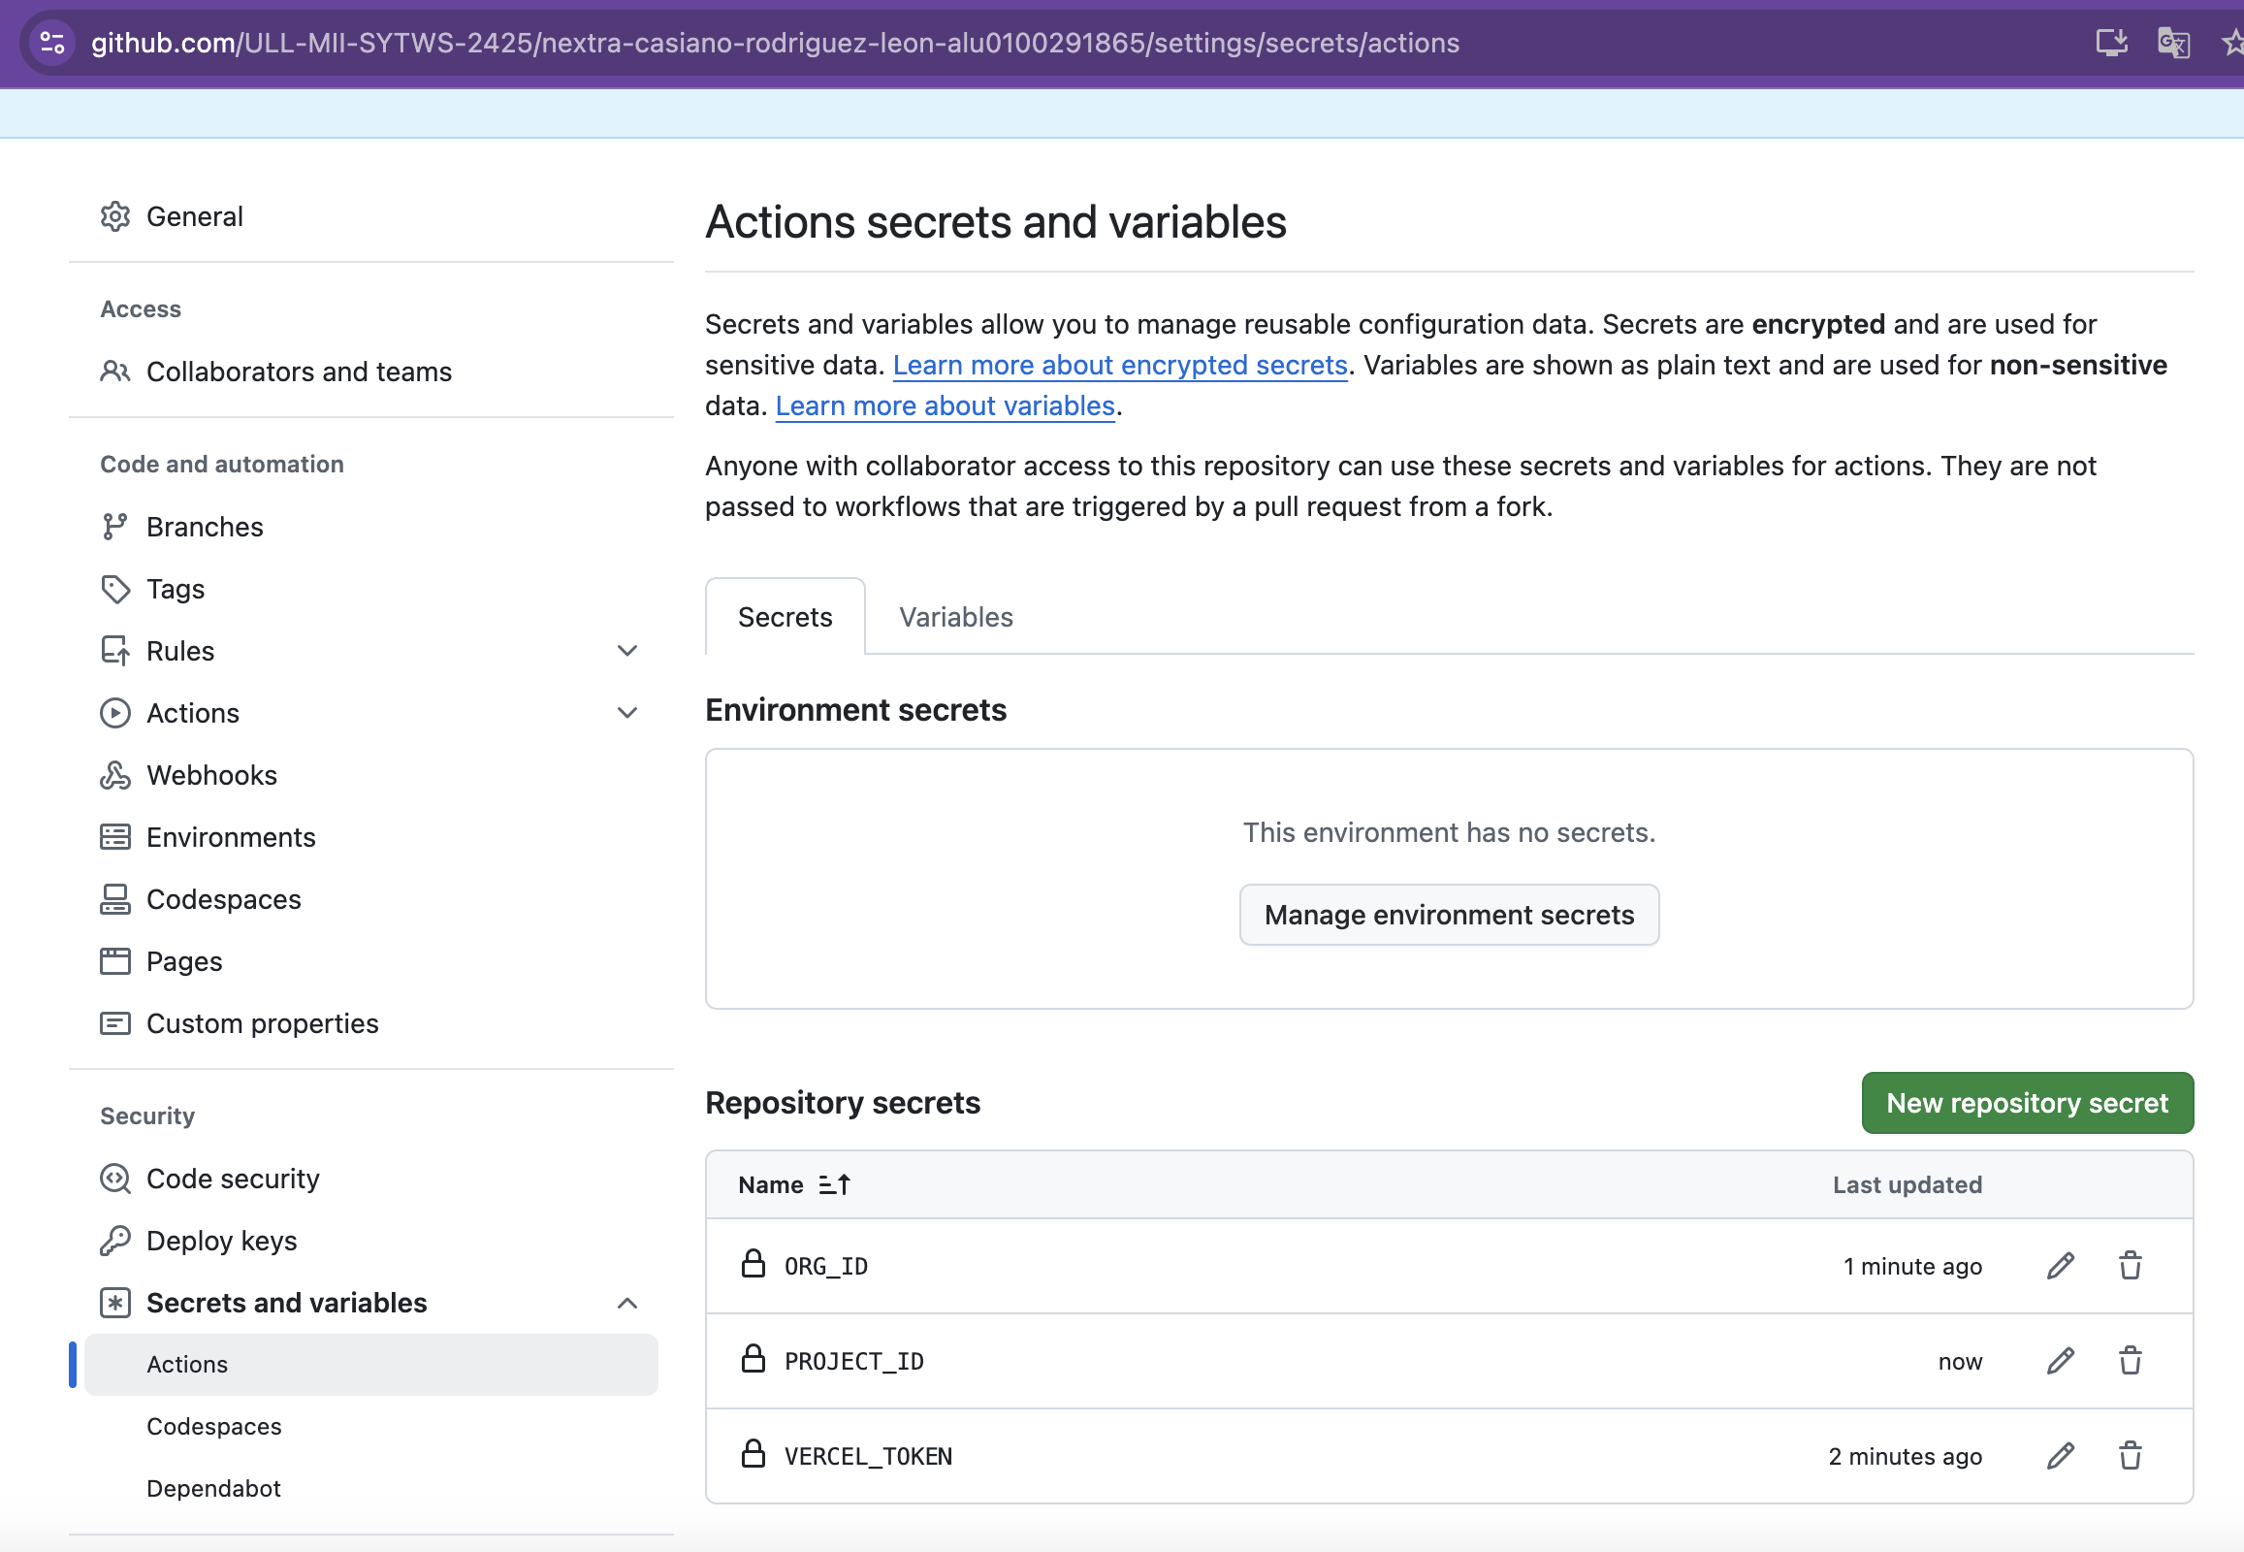2244x1552 pixels.
Task: Click the Code security shield-search icon
Action: [114, 1179]
